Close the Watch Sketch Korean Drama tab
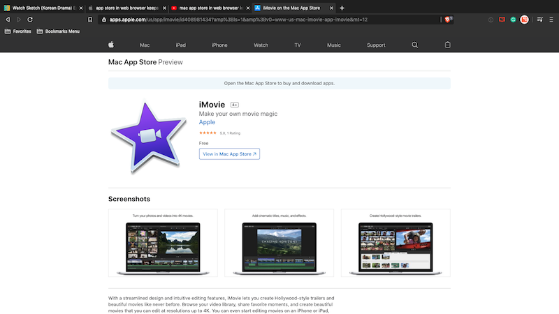This screenshot has height=314, width=559. [x=81, y=8]
